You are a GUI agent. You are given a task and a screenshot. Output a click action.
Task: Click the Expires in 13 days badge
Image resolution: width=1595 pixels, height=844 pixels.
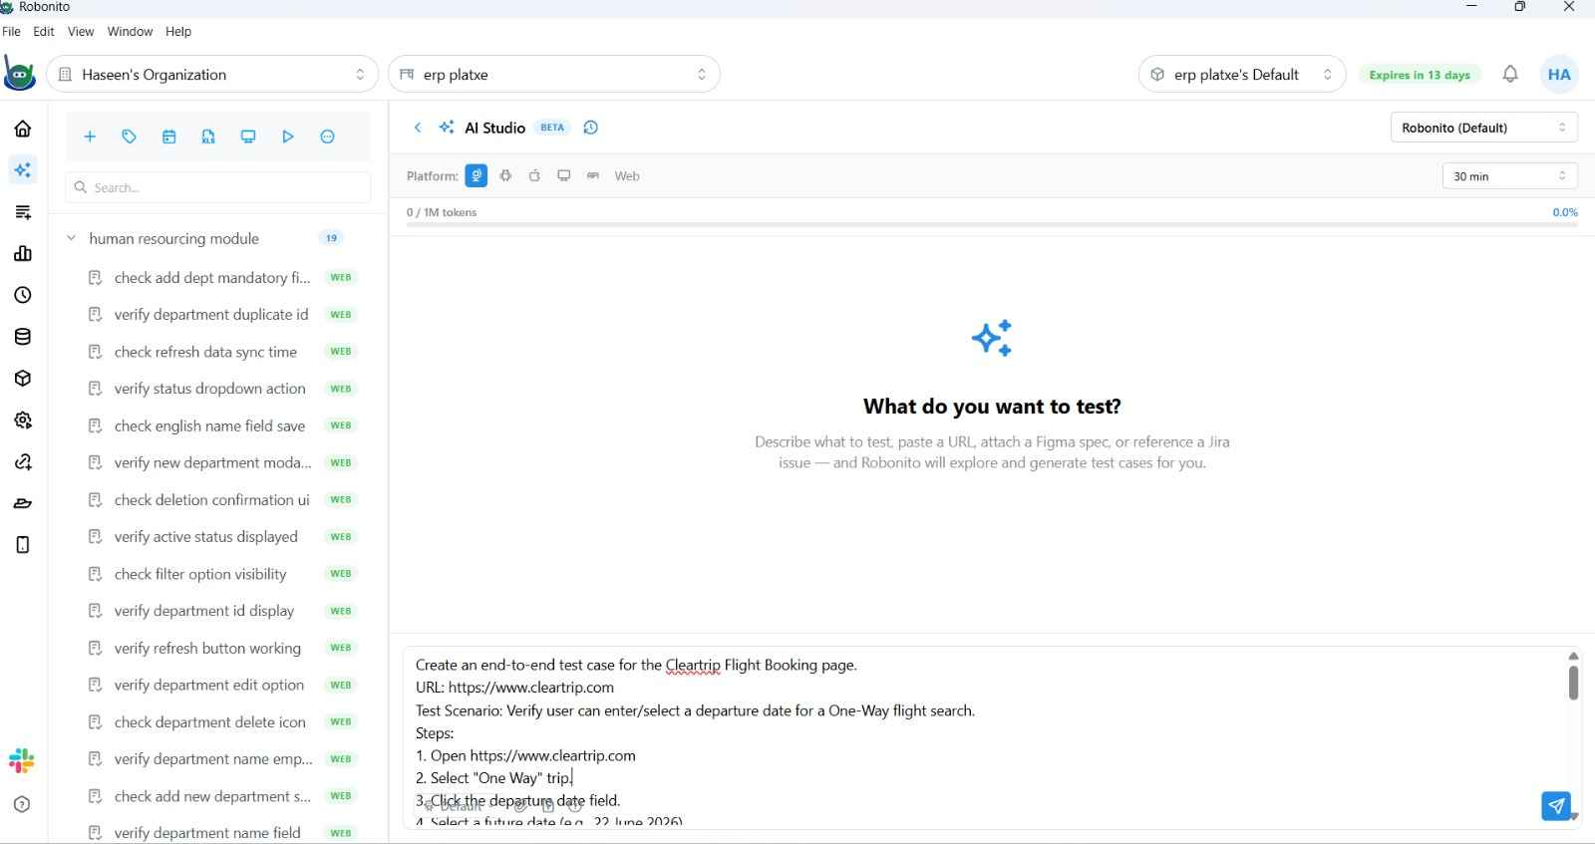pos(1420,75)
